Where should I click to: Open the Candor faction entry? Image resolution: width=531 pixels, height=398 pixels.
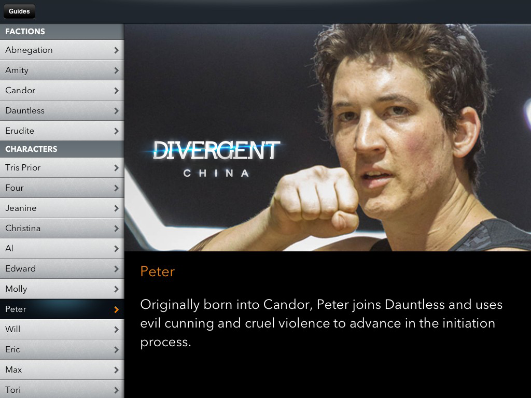(62, 90)
